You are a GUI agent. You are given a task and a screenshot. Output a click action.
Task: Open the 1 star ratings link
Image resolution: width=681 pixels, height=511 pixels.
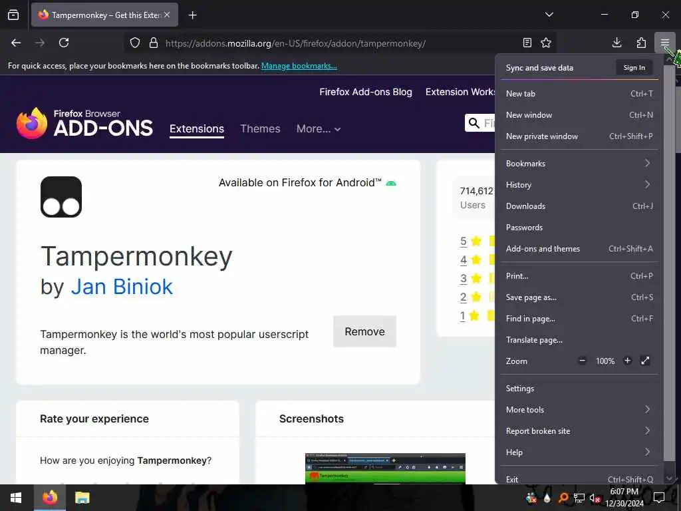pyautogui.click(x=463, y=316)
